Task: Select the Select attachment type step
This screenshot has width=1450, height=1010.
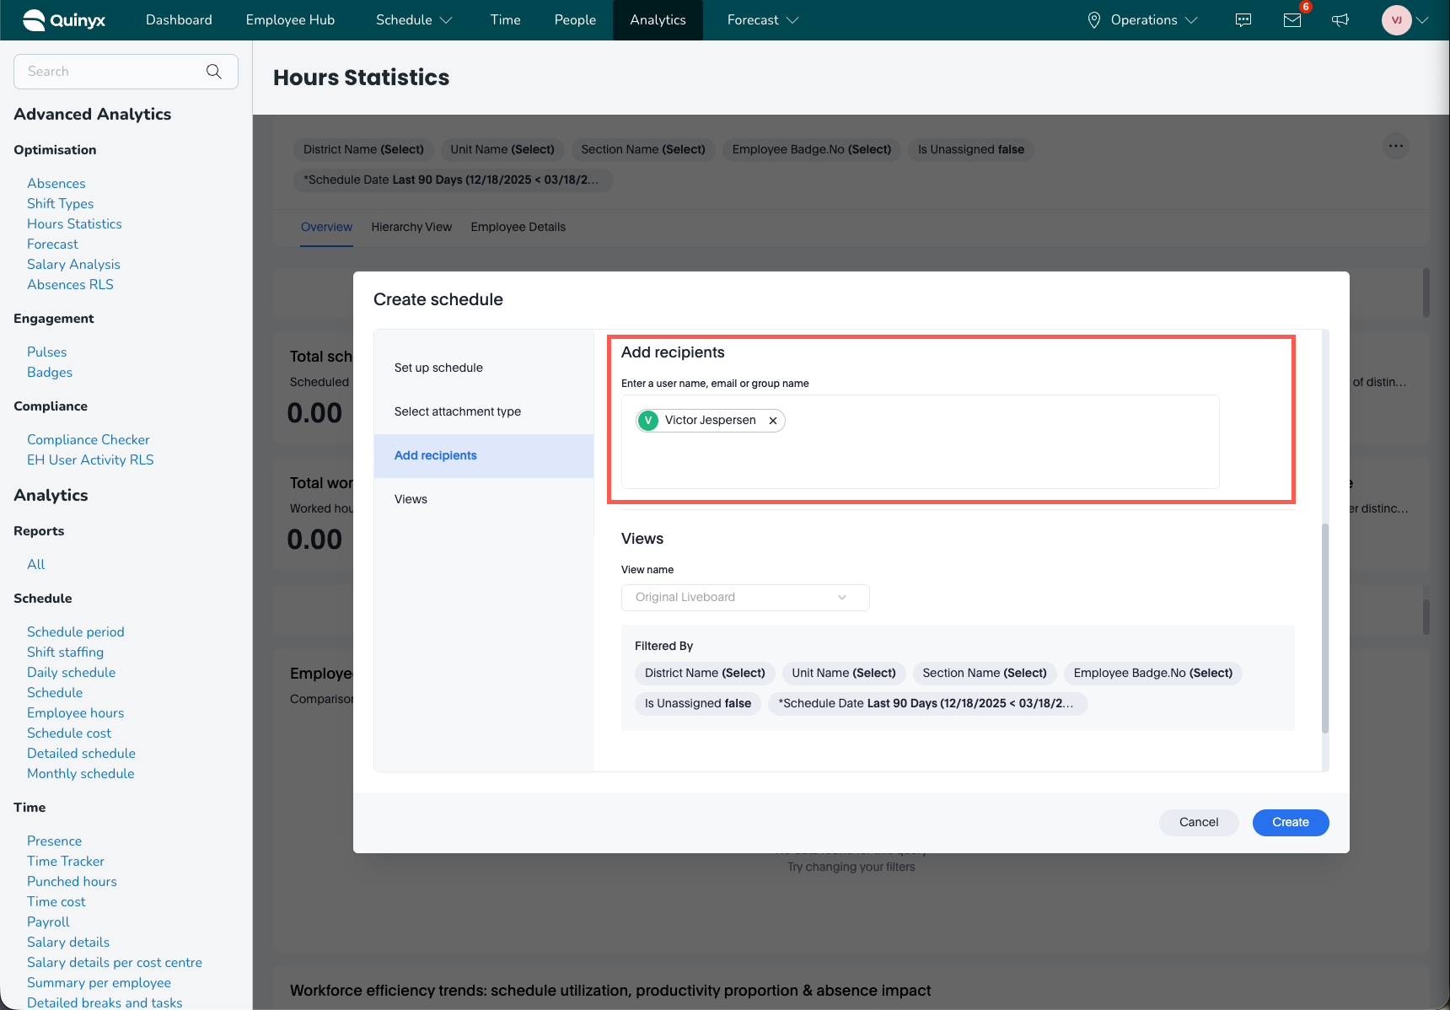Action: click(484, 412)
